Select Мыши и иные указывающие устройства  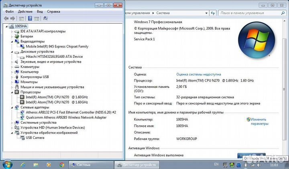[52, 87]
